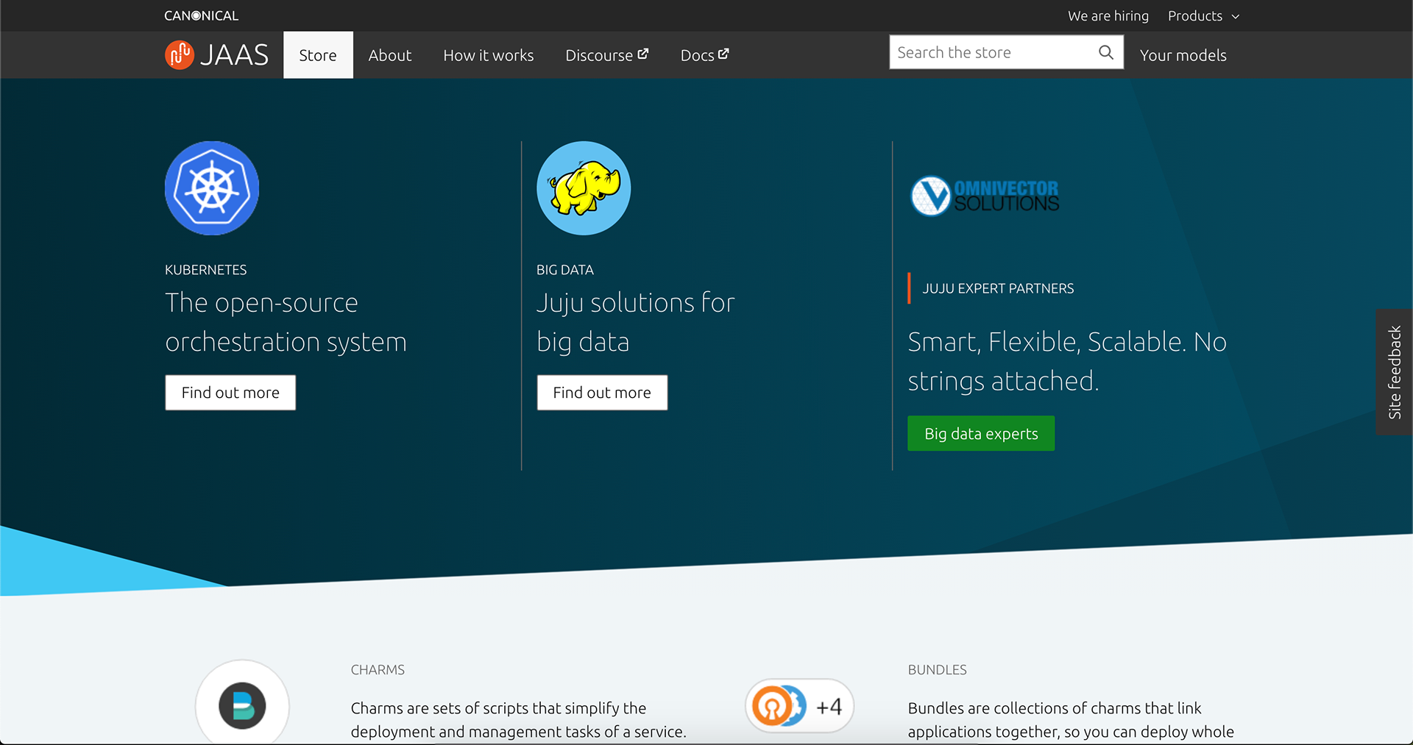Click the BUNDLES section label
This screenshot has height=745, width=1413.
tap(937, 670)
